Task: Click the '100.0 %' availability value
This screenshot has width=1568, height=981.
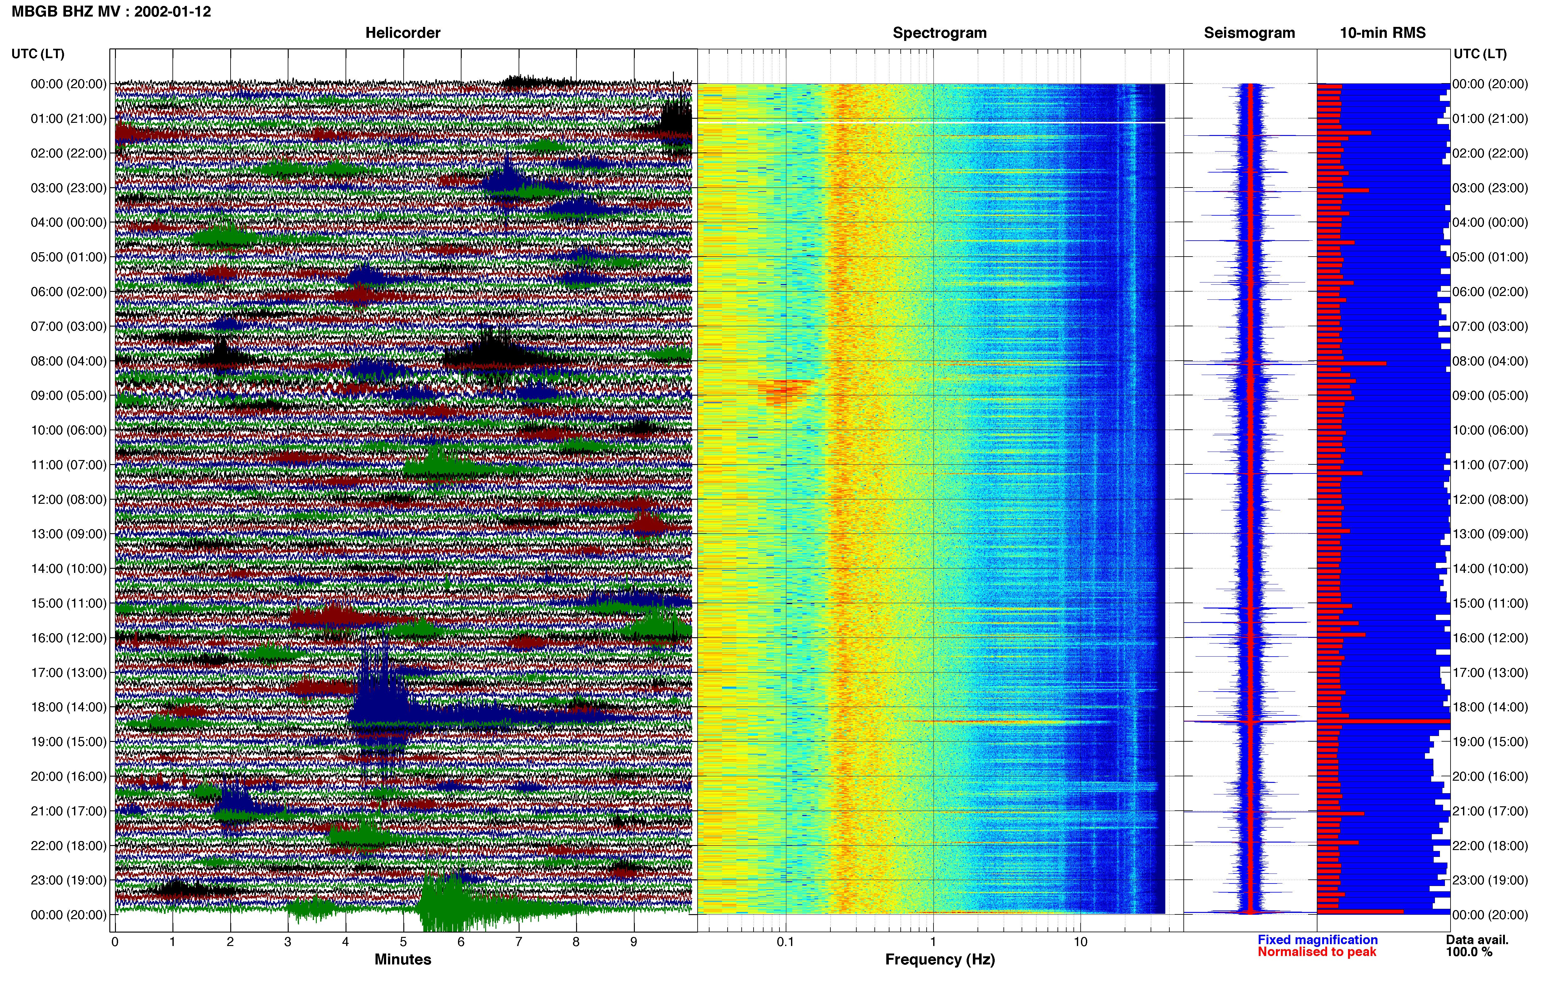Action: (x=1469, y=952)
